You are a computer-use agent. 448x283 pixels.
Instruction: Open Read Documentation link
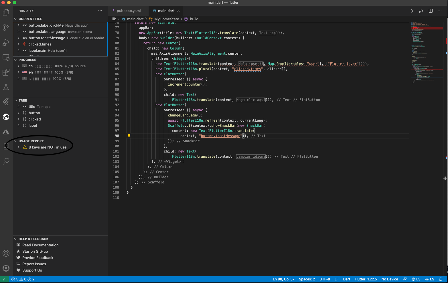pyautogui.click(x=40, y=245)
